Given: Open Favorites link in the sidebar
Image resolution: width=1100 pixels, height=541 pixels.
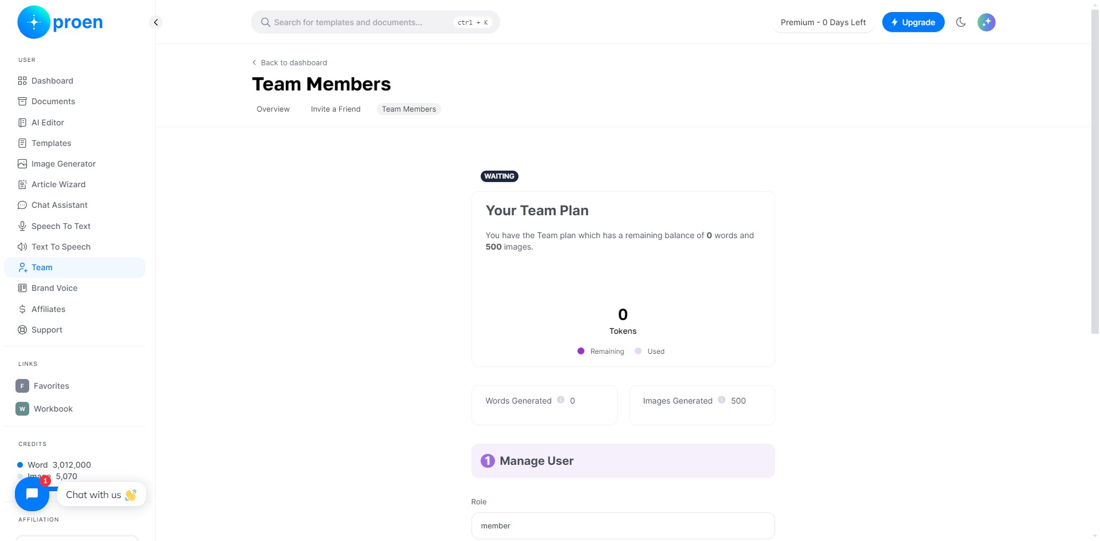Looking at the screenshot, I should (x=51, y=386).
